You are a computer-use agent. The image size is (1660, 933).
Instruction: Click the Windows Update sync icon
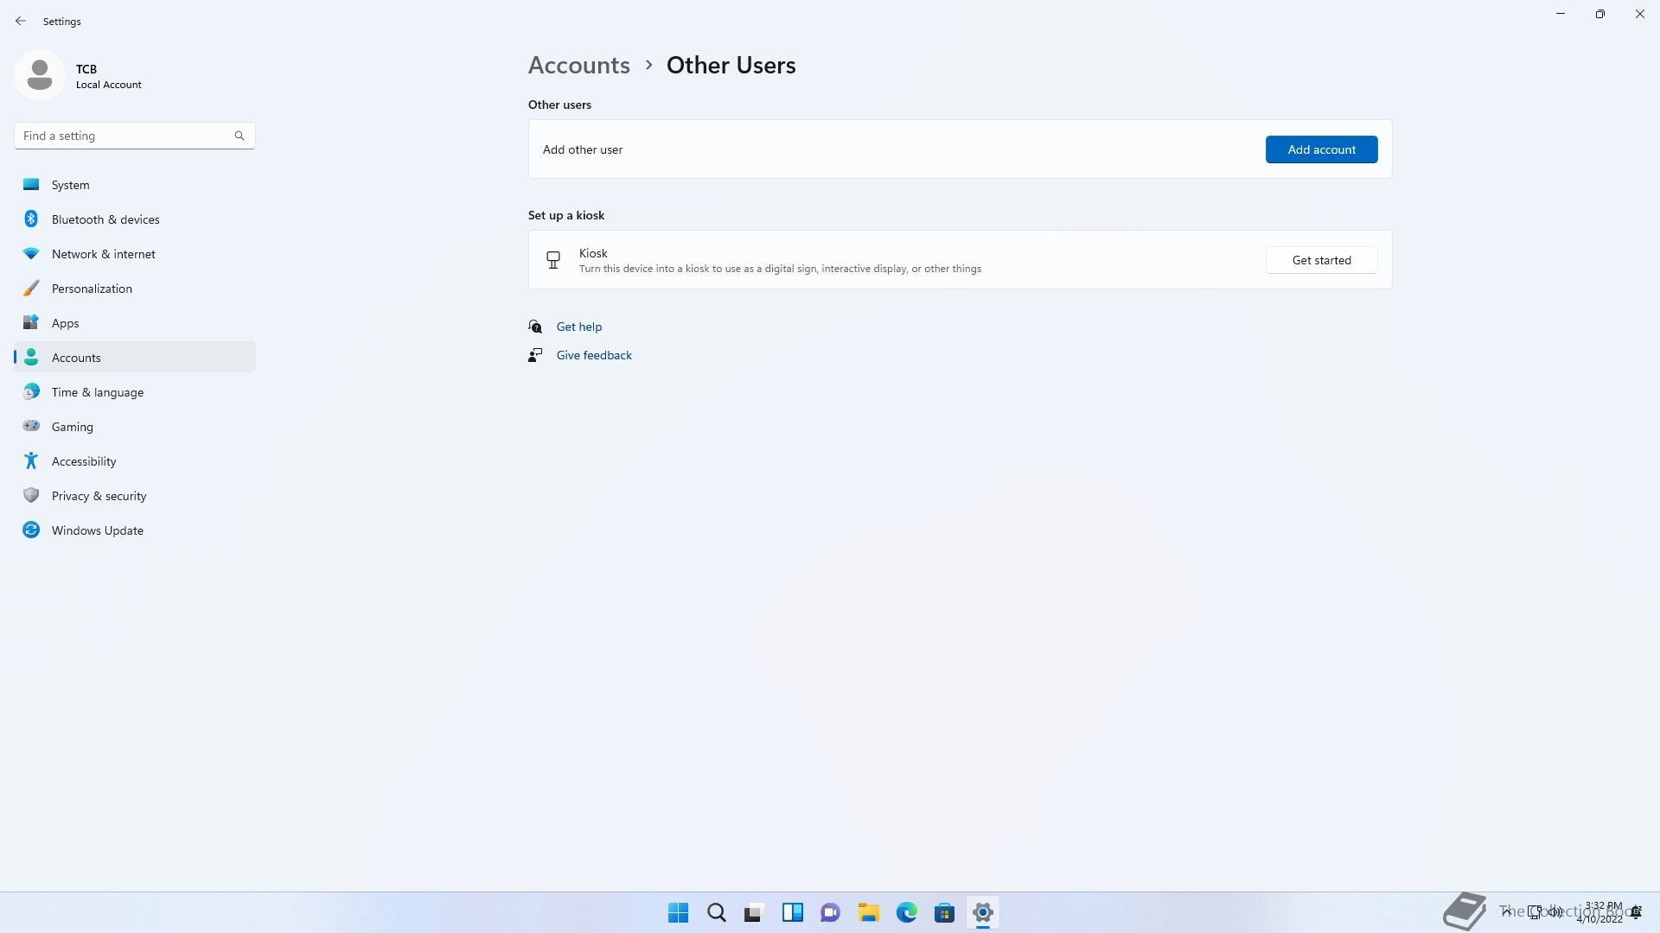(31, 530)
